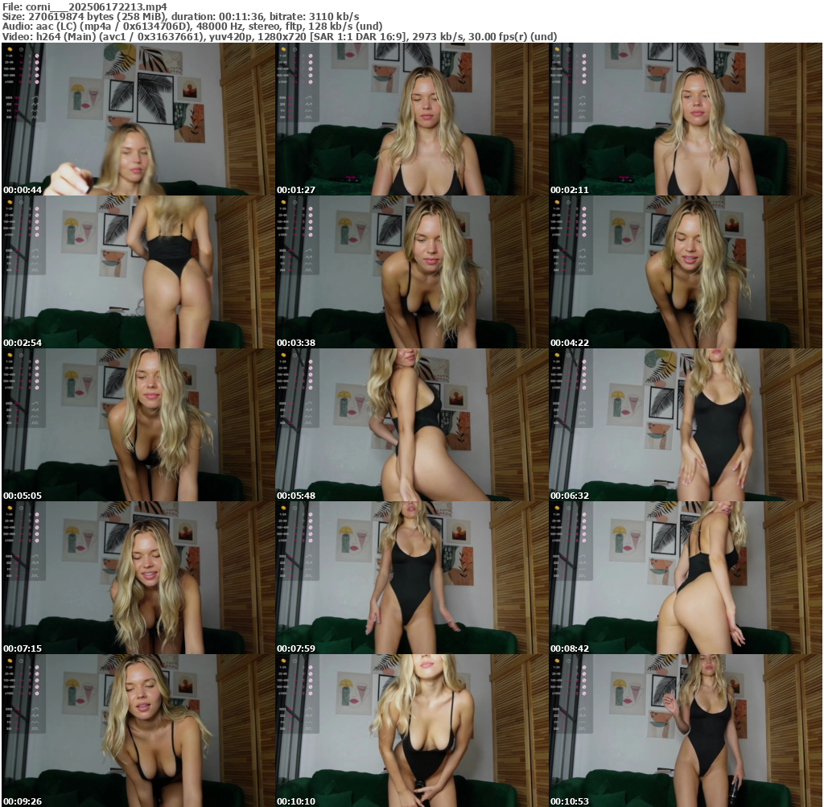Choose the 00:05:48 preview thumbnail
Screen dimensions: 824x807
point(411,425)
